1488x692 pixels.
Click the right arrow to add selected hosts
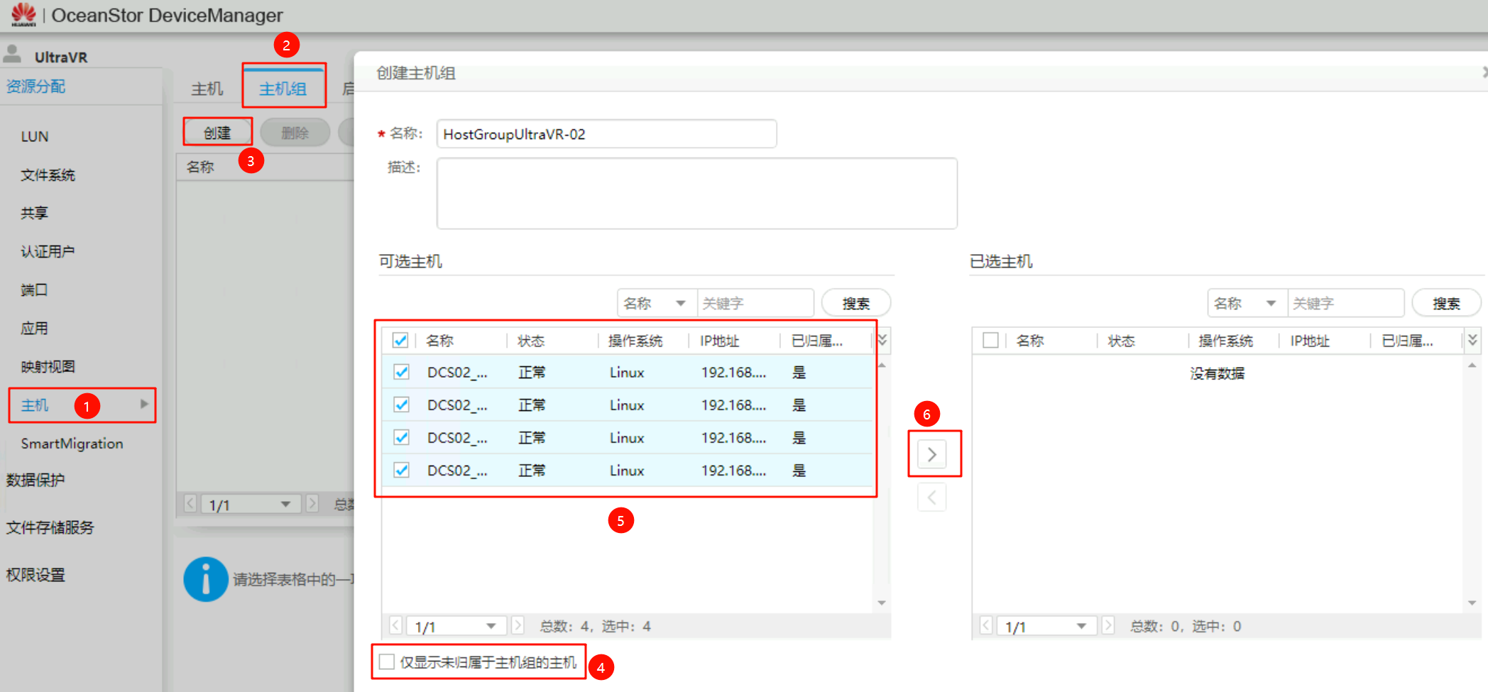coord(931,454)
